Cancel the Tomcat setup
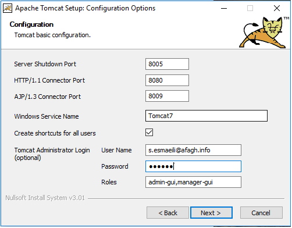This screenshot has width=292, height=228. pyautogui.click(x=261, y=213)
